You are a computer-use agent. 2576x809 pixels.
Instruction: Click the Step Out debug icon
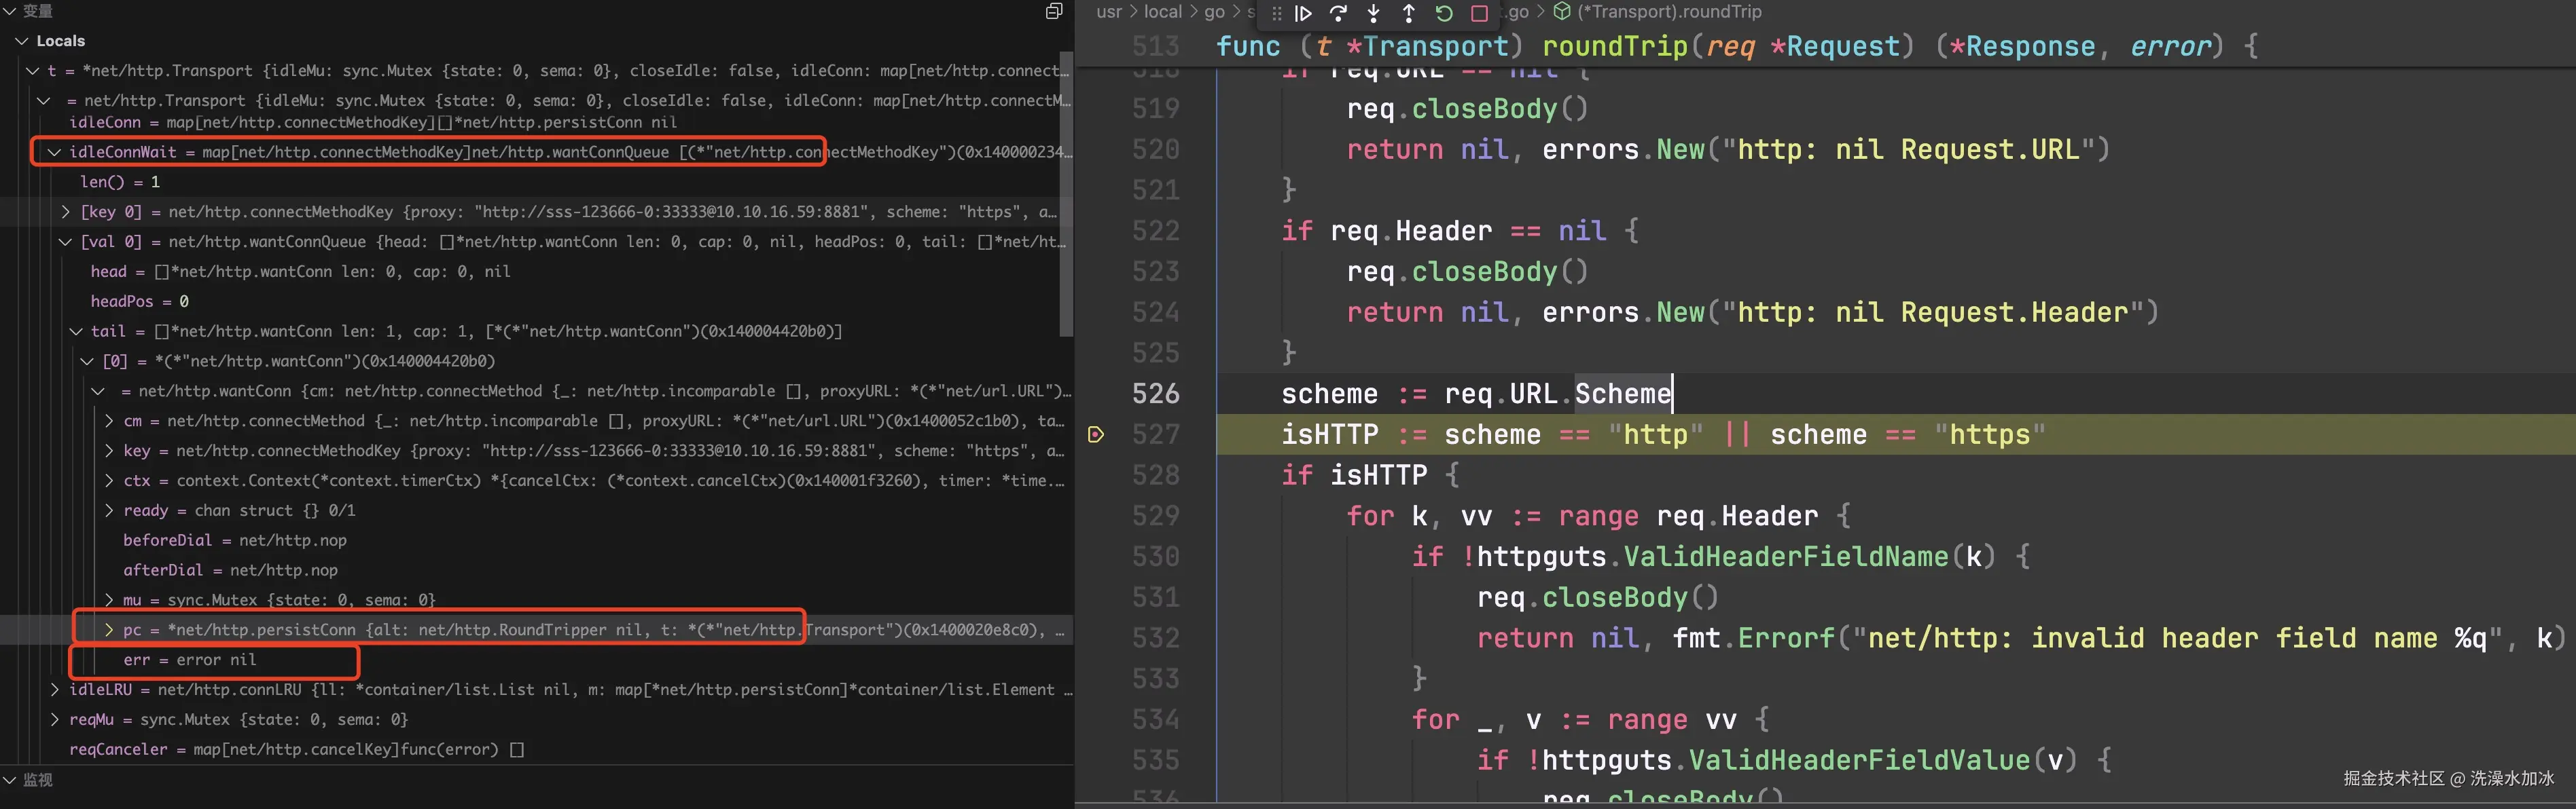tap(1408, 13)
